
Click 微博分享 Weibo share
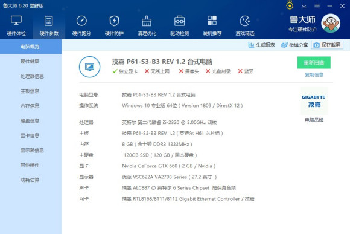(x=294, y=45)
